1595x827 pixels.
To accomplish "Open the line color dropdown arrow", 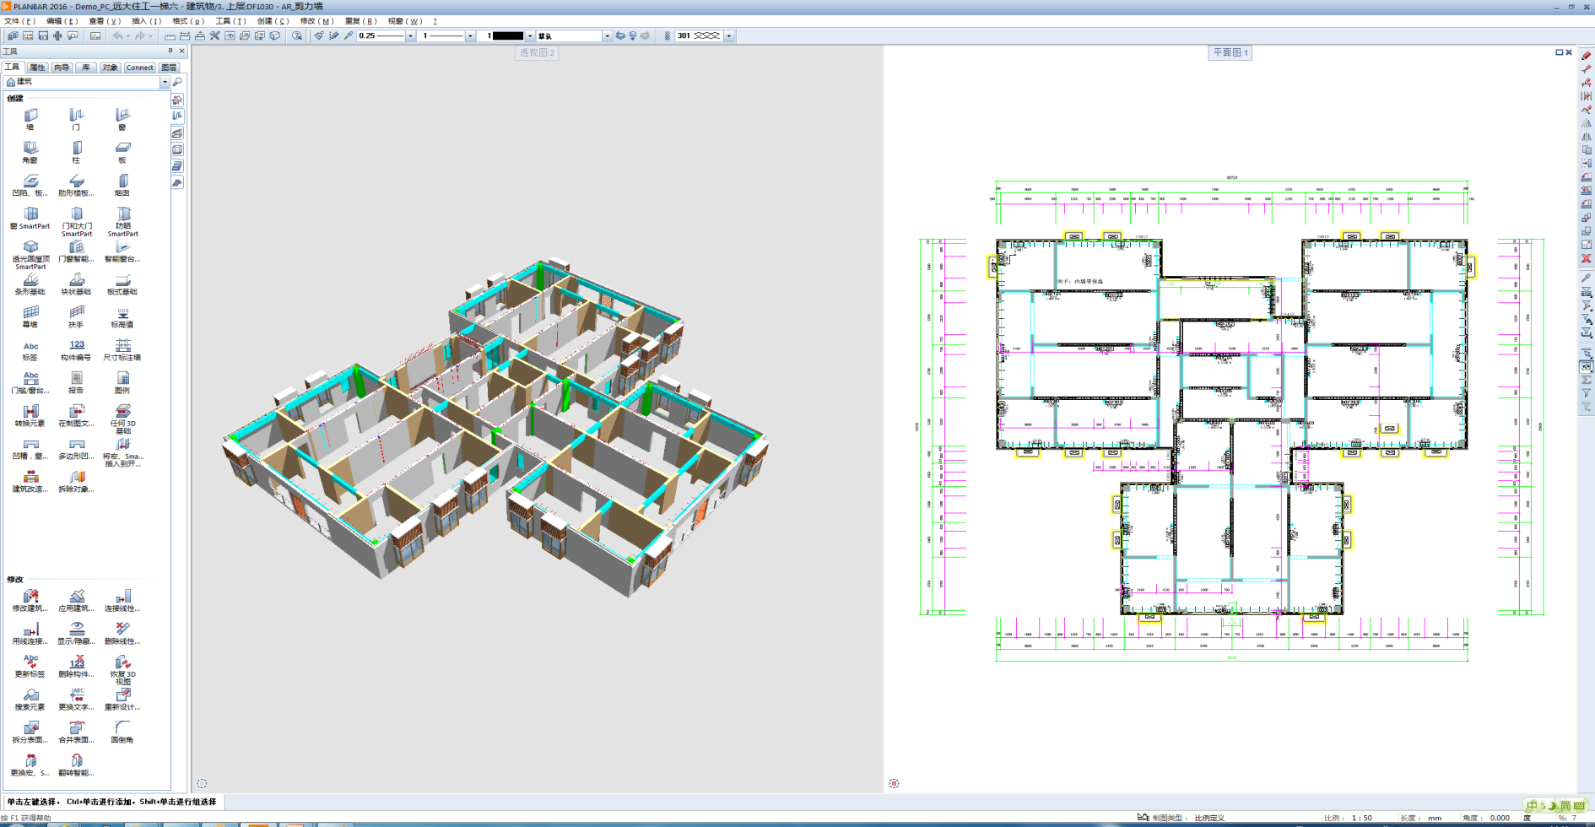I will [530, 36].
